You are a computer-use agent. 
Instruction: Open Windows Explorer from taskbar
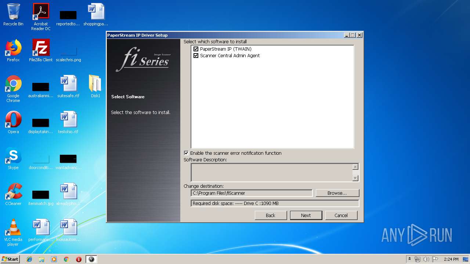pyautogui.click(x=41, y=259)
